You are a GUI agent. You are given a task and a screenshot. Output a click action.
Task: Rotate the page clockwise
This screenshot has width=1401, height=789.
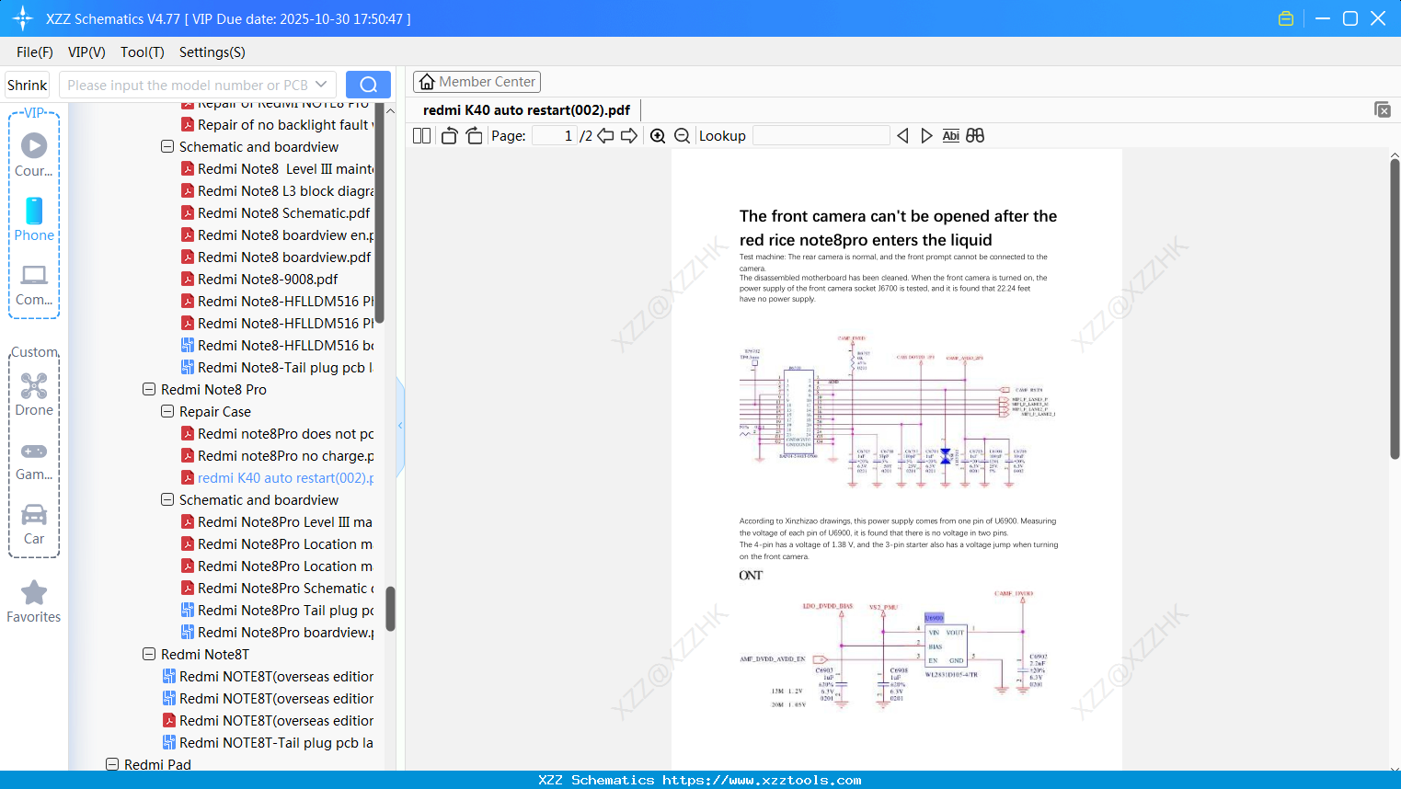point(474,136)
